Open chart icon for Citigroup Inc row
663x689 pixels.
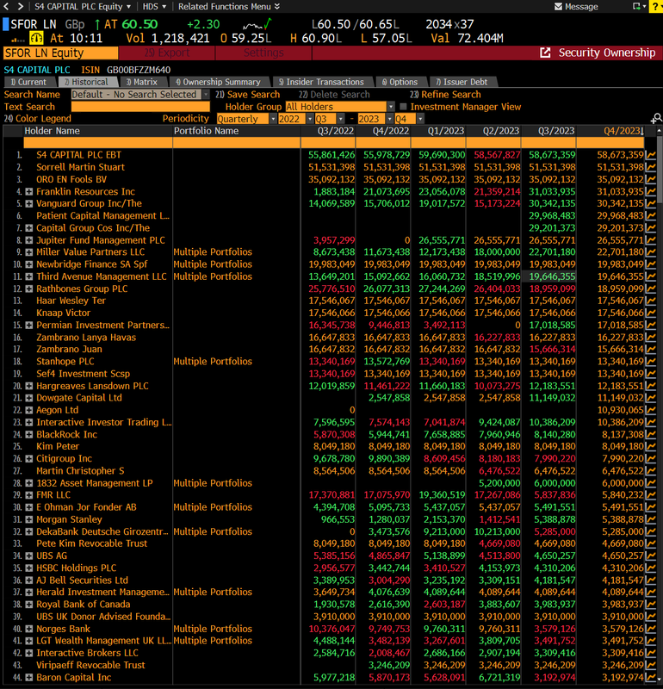click(x=651, y=458)
